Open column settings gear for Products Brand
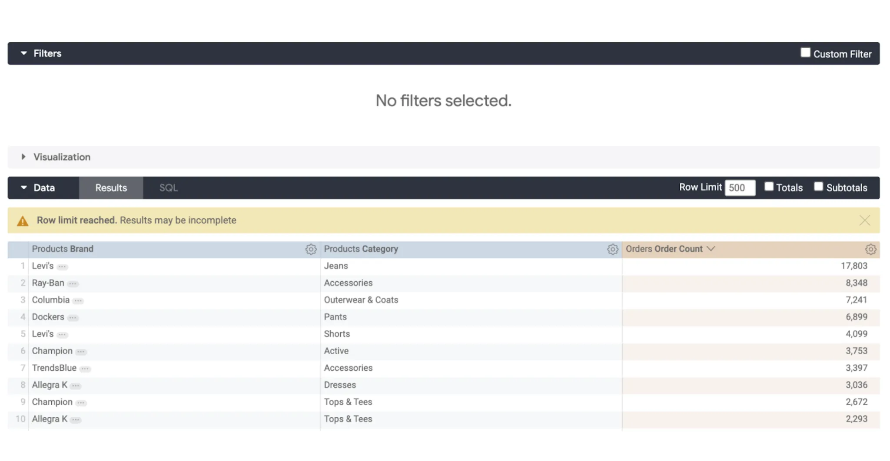 point(311,250)
